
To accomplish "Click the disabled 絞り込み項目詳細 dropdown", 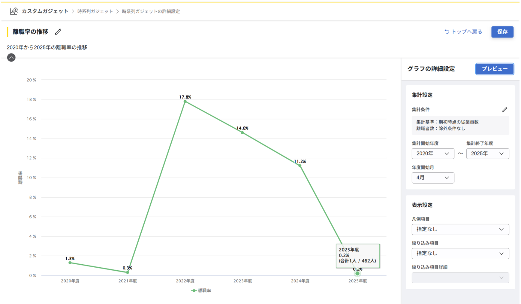I will click(460, 278).
